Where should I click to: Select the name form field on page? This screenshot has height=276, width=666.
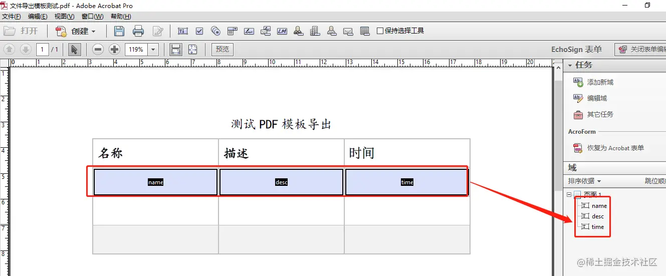click(x=156, y=182)
